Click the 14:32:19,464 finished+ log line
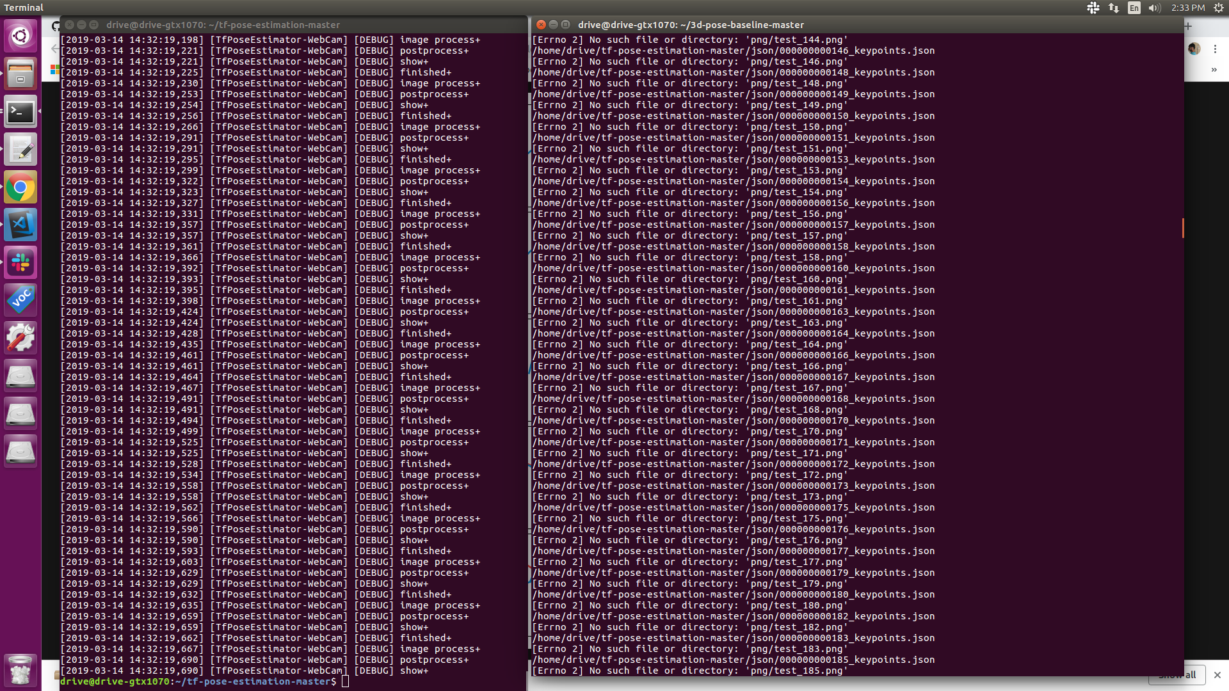This screenshot has height=691, width=1229. pos(256,377)
